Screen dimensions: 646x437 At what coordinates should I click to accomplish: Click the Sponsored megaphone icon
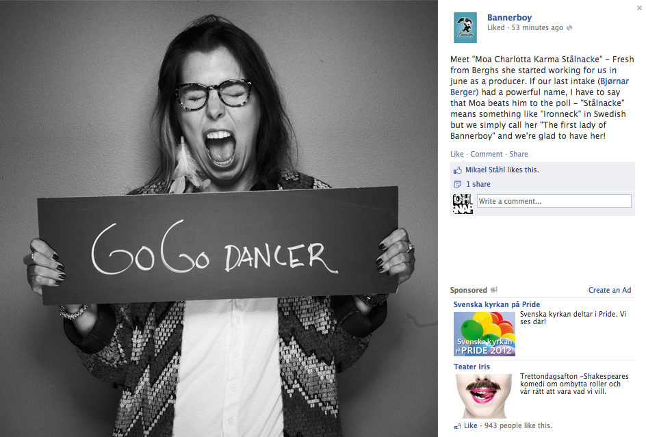pyautogui.click(x=494, y=290)
